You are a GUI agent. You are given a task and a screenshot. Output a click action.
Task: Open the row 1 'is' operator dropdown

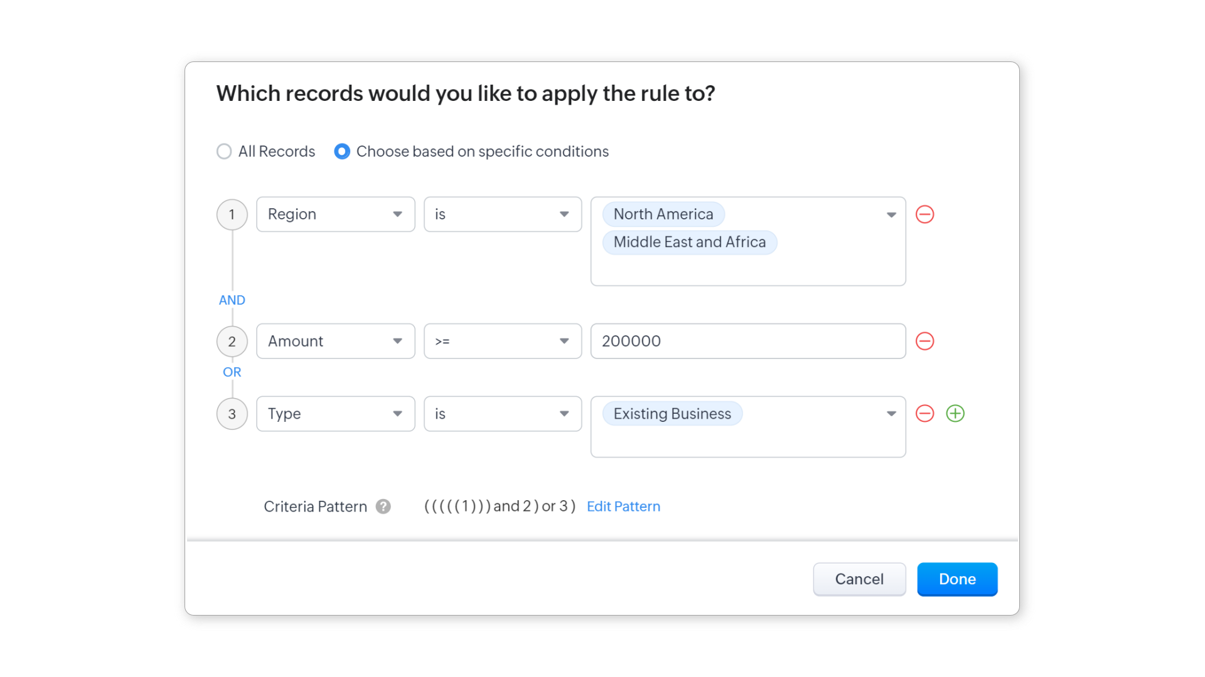[x=502, y=214]
